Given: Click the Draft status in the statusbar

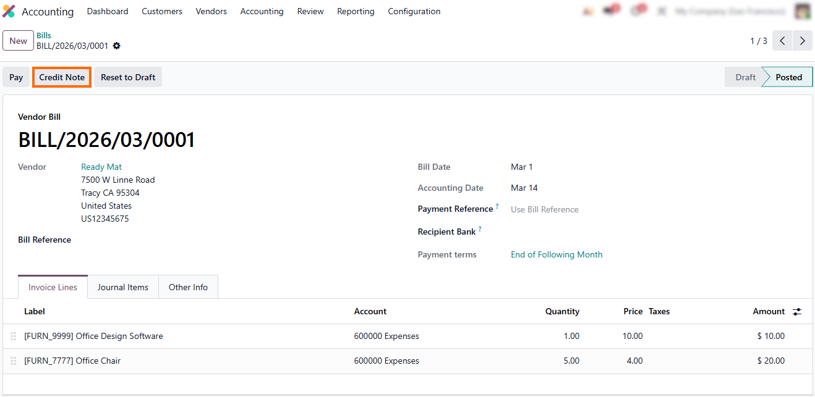Looking at the screenshot, I should (x=745, y=77).
